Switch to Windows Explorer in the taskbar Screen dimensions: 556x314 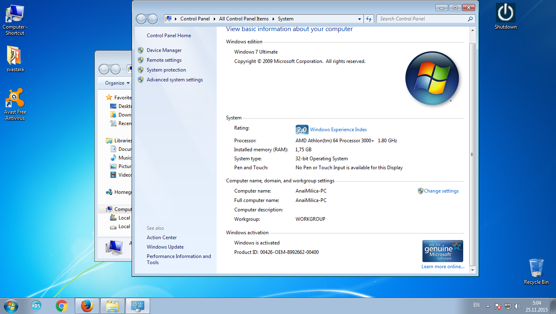point(112,306)
